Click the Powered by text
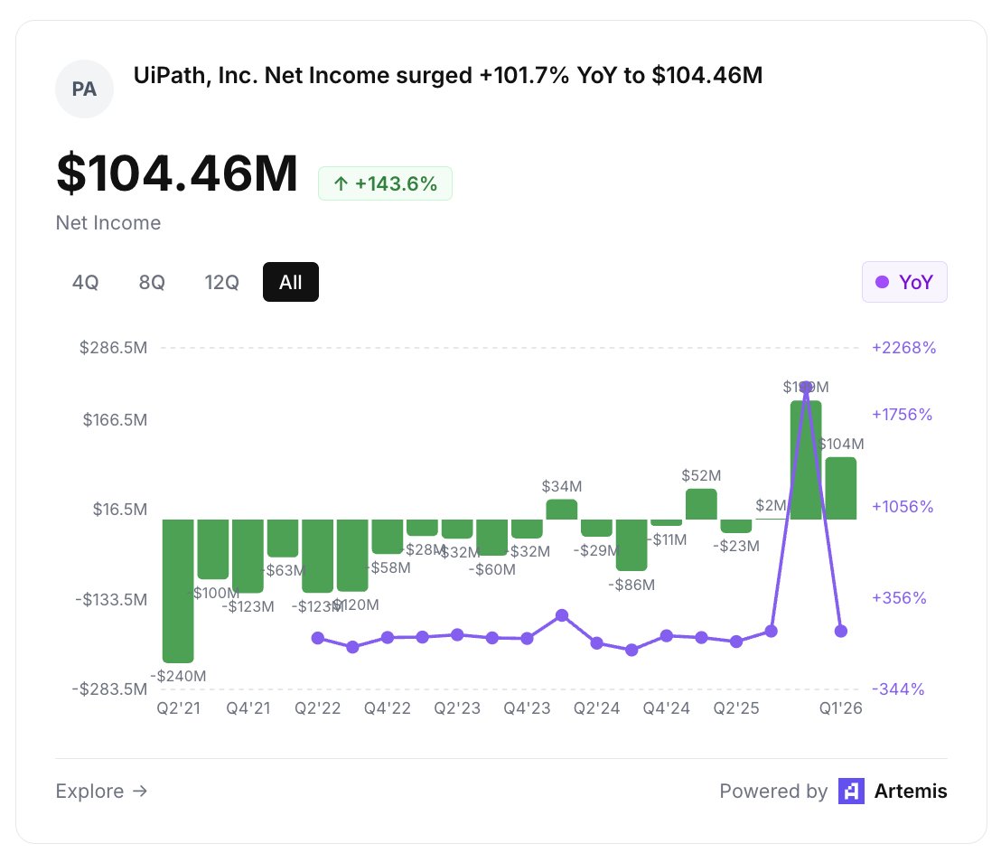Screen dimensions: 1001x862 pos(773,792)
